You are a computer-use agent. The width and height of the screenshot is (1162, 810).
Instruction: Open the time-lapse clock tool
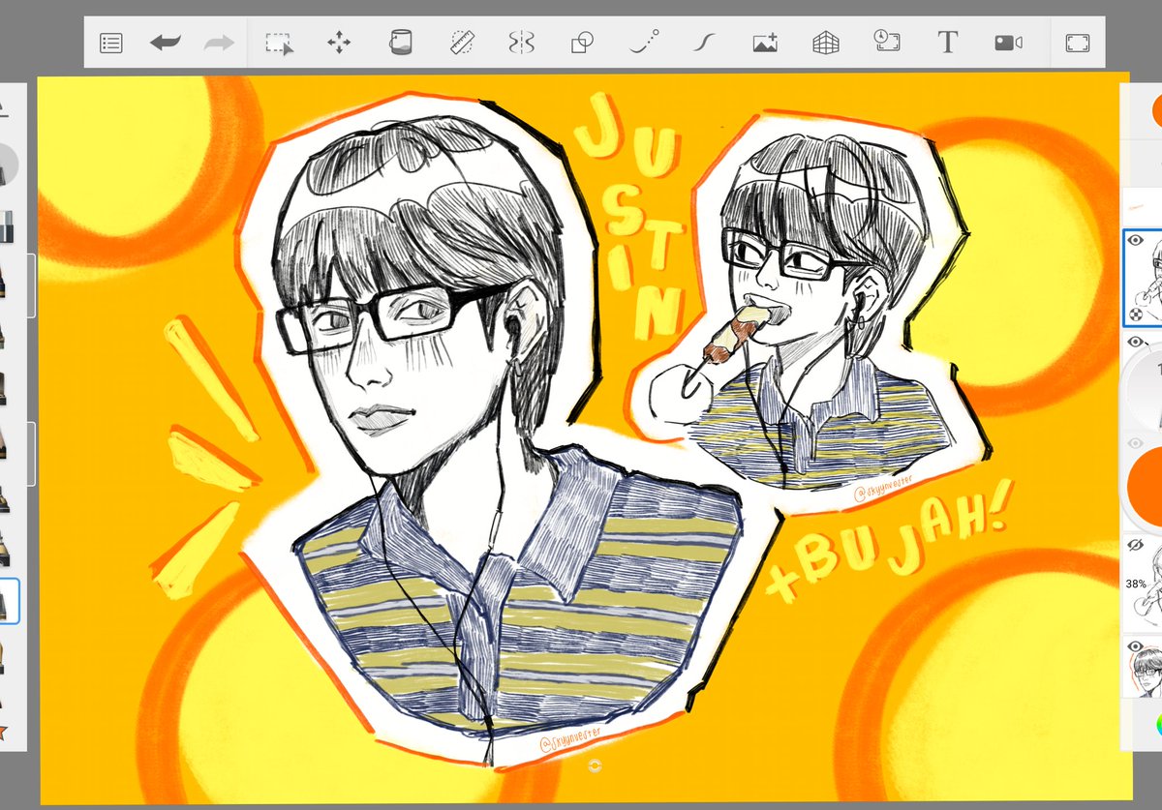coord(887,42)
